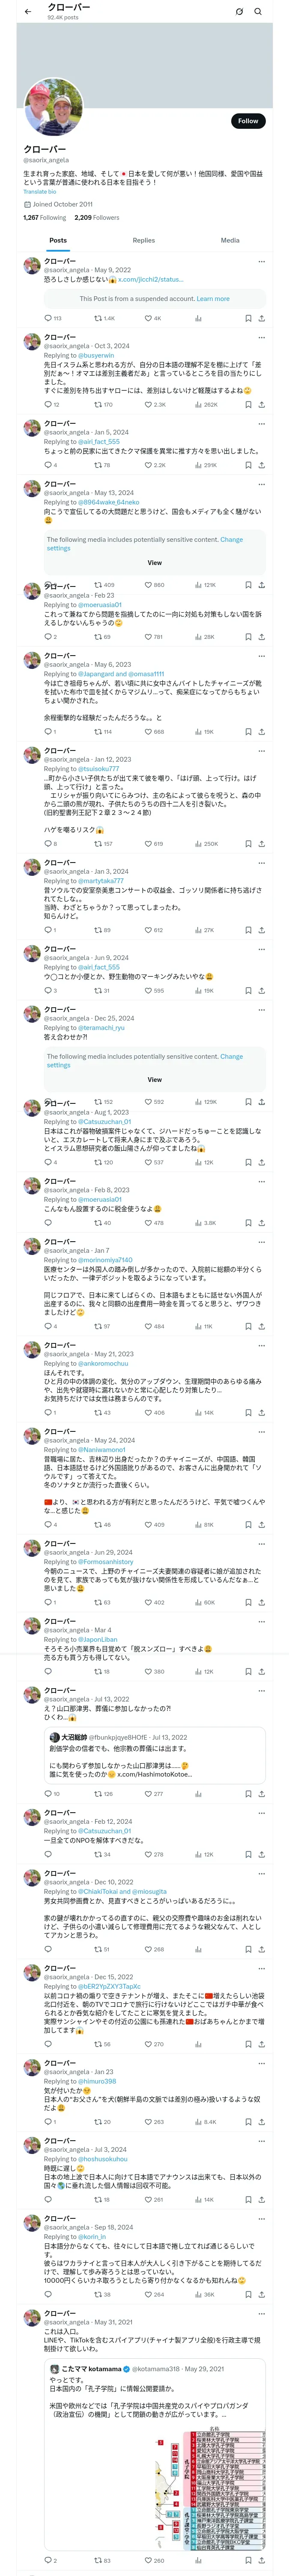Image resolution: width=289 pixels, height=2576 pixels.
Task: Reply to the May 6, 2023 post
Action: tap(47, 731)
